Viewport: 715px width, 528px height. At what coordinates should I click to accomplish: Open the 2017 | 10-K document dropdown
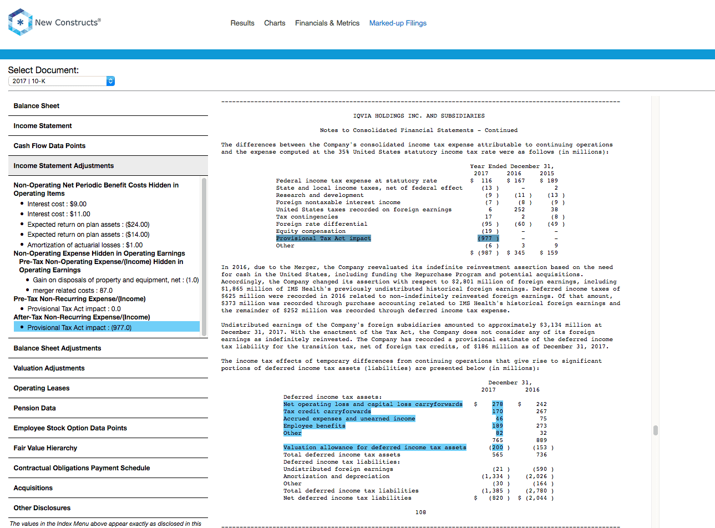(x=62, y=81)
